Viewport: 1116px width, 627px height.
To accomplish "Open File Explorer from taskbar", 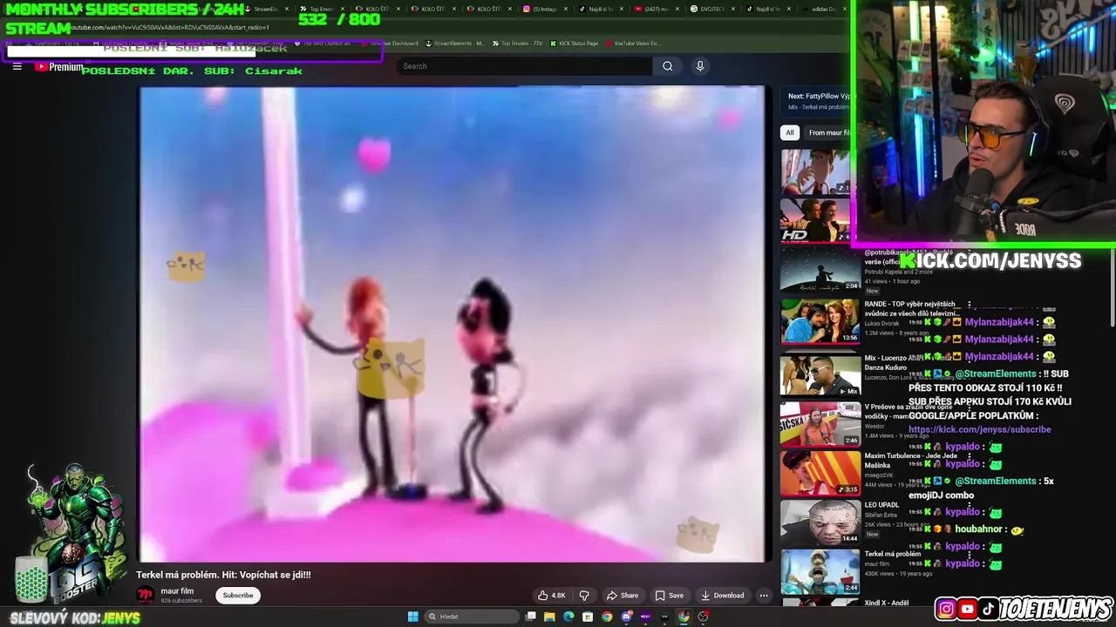I will 549,617.
